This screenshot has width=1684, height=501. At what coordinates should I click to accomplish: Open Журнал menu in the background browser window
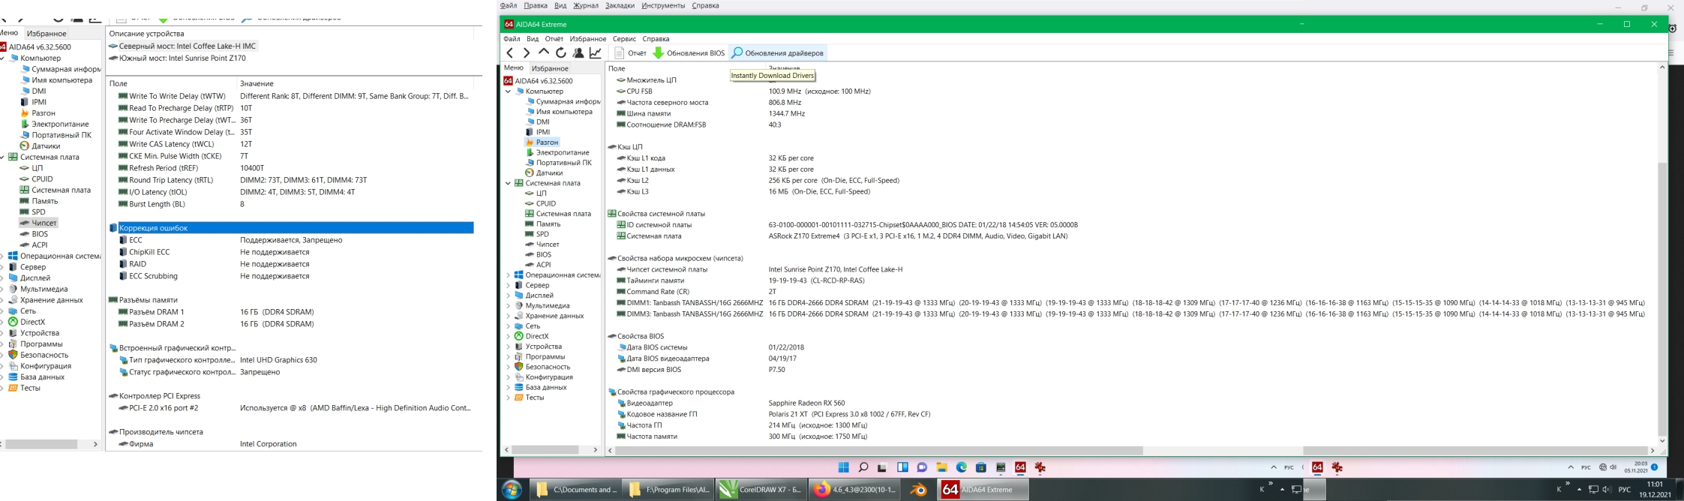click(x=586, y=6)
